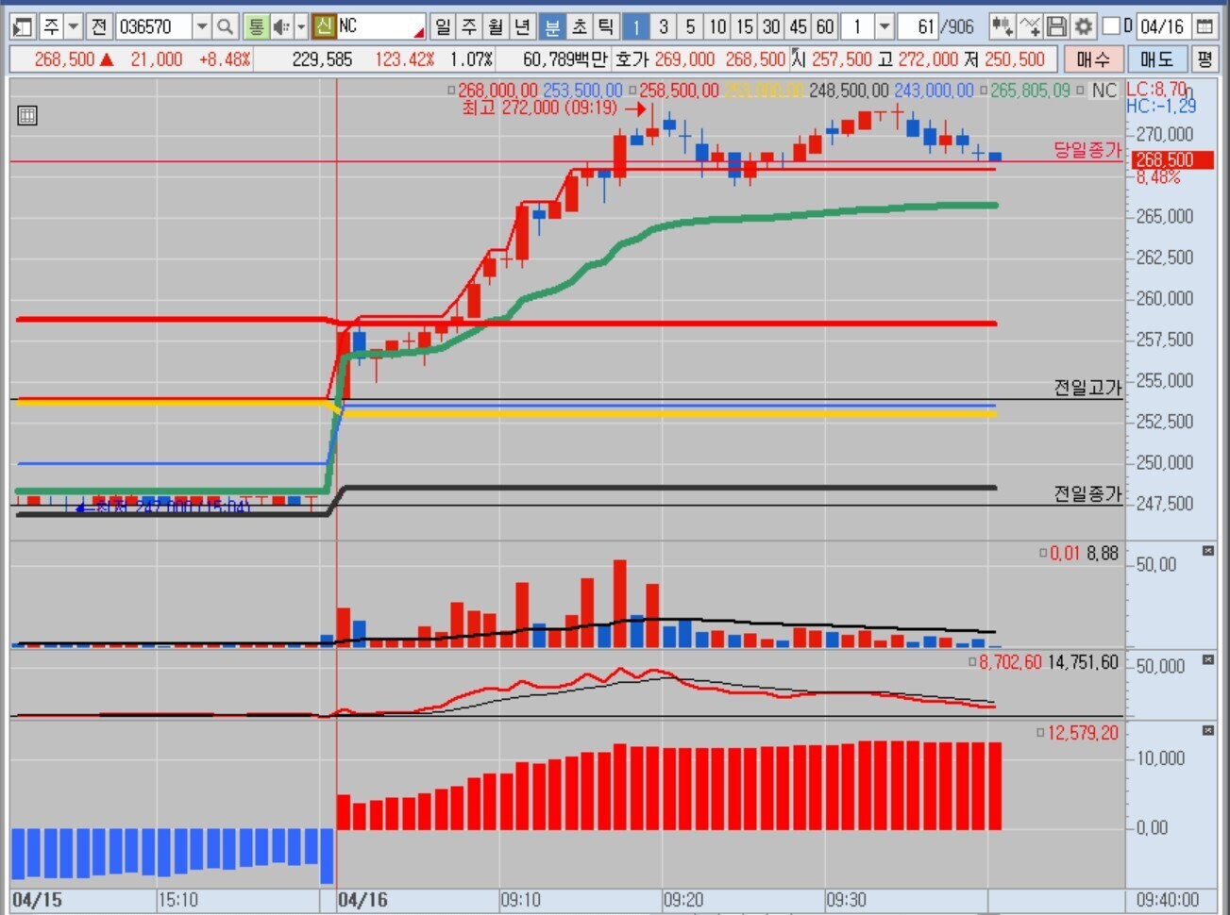This screenshot has height=915, width=1230.
Task: Select the 5-minute interval
Action: pos(690,26)
